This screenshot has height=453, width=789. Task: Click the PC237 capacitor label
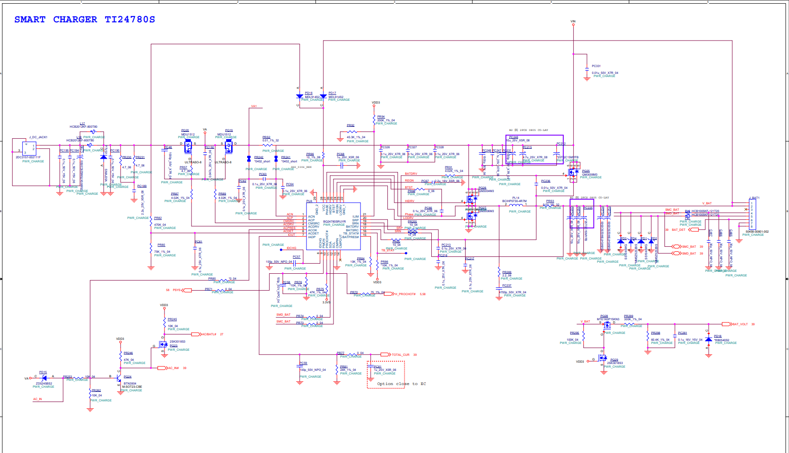pyautogui.click(x=507, y=286)
